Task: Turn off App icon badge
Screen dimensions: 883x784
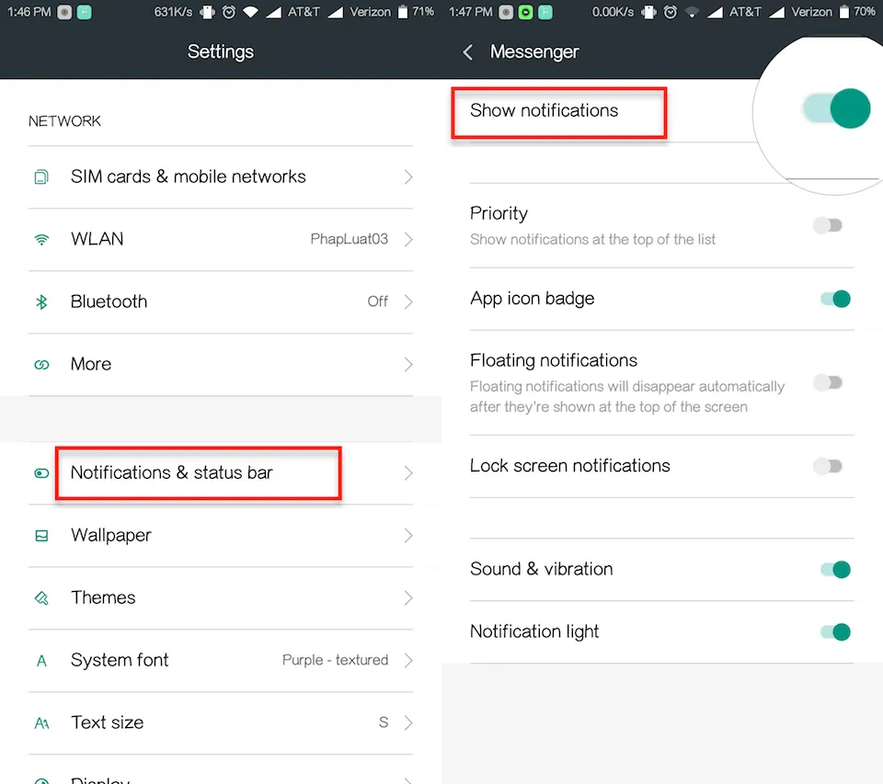Action: (835, 299)
